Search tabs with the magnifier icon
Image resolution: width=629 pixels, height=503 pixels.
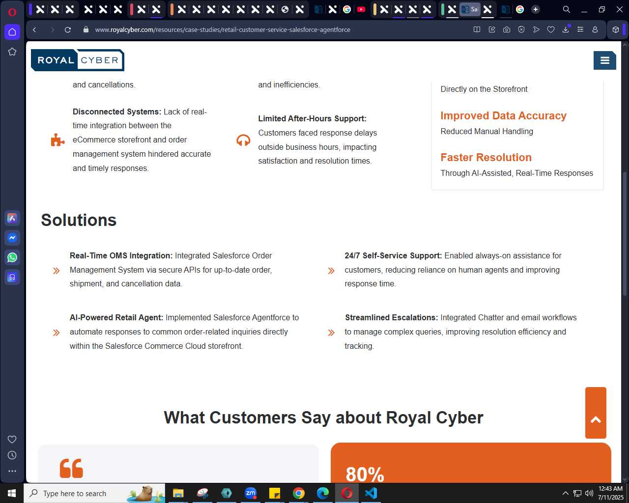(566, 9)
